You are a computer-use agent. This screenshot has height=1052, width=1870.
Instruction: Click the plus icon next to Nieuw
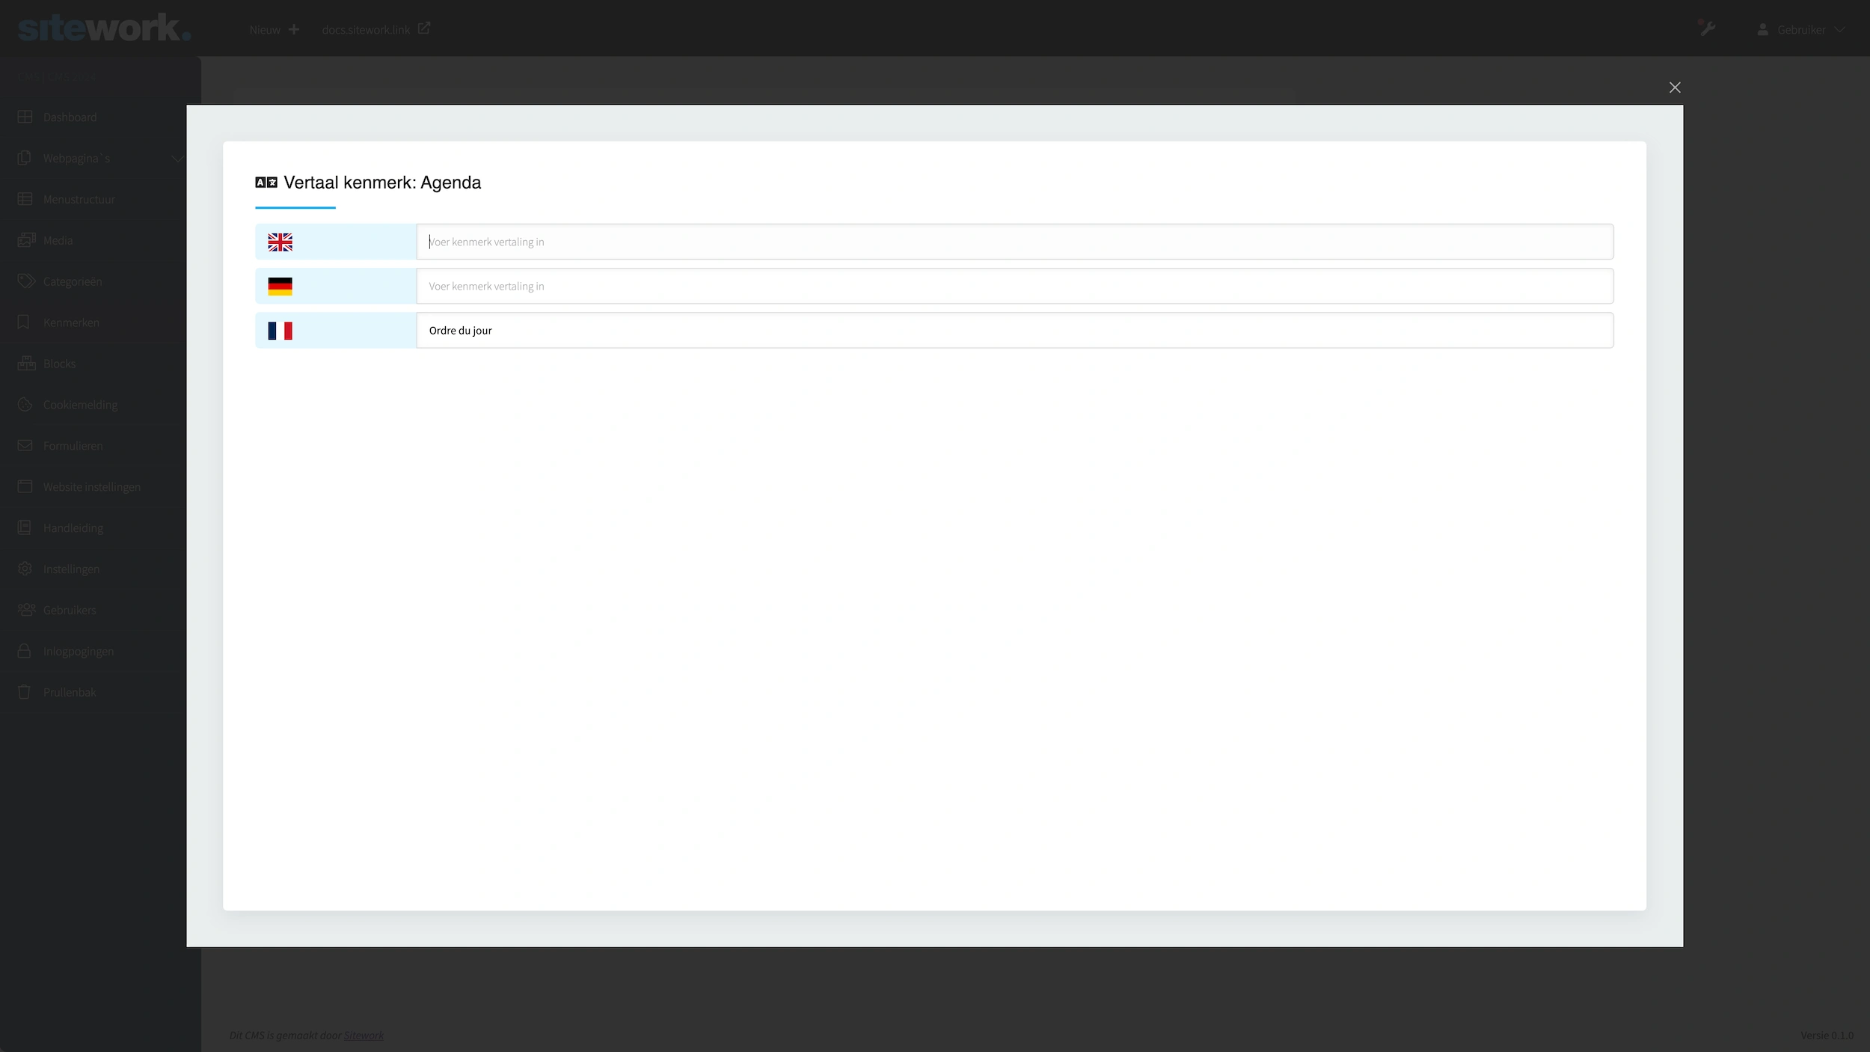click(x=294, y=29)
